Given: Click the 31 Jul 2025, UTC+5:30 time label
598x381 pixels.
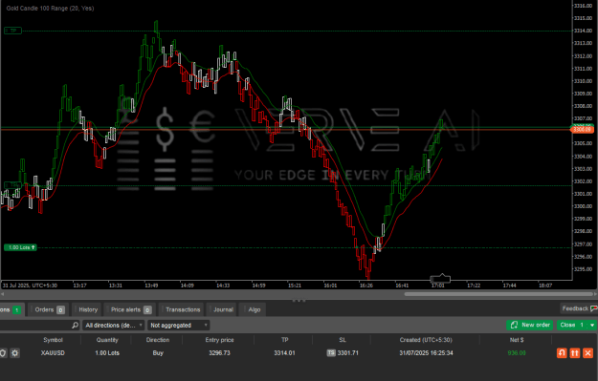Looking at the screenshot, I should (x=30, y=286).
